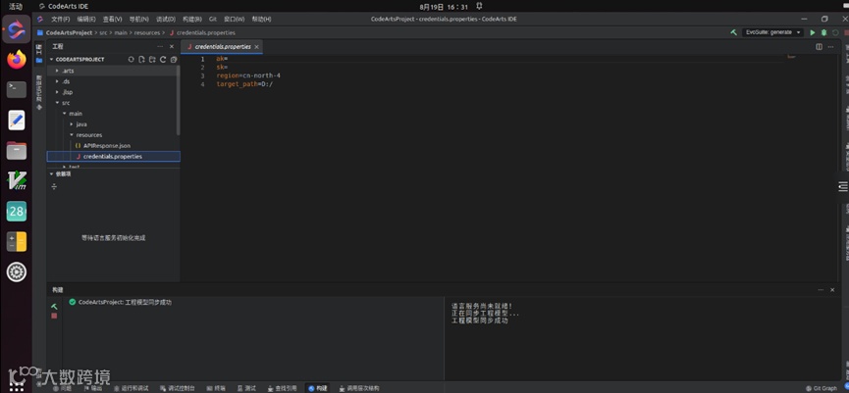Open the 编辑(E) menu
The height and width of the screenshot is (393, 849).
click(86, 19)
